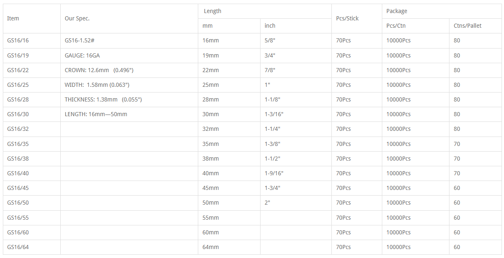Screen dimensions: 504x258
Task: Select the 1-3/16" inch cell
Action: tap(296, 114)
